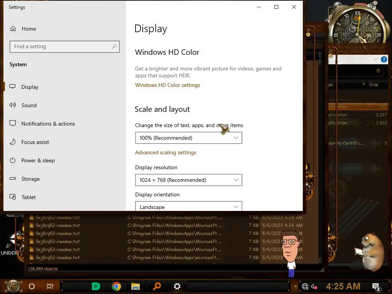Viewport: 392px width, 294px height.
Task: Click the 4:25 AM taskbar clock
Action: tap(343, 286)
